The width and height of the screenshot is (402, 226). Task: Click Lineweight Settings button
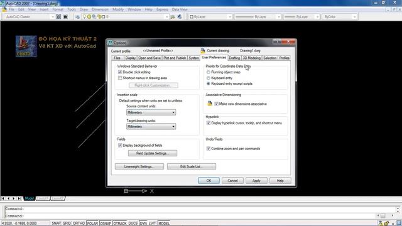pyautogui.click(x=139, y=166)
